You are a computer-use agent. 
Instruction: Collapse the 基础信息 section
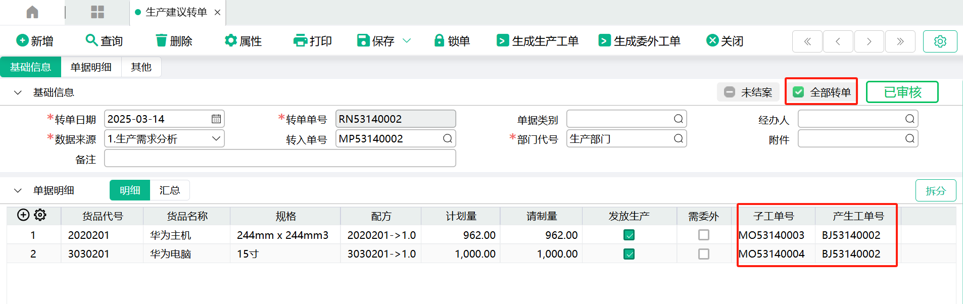[18, 92]
